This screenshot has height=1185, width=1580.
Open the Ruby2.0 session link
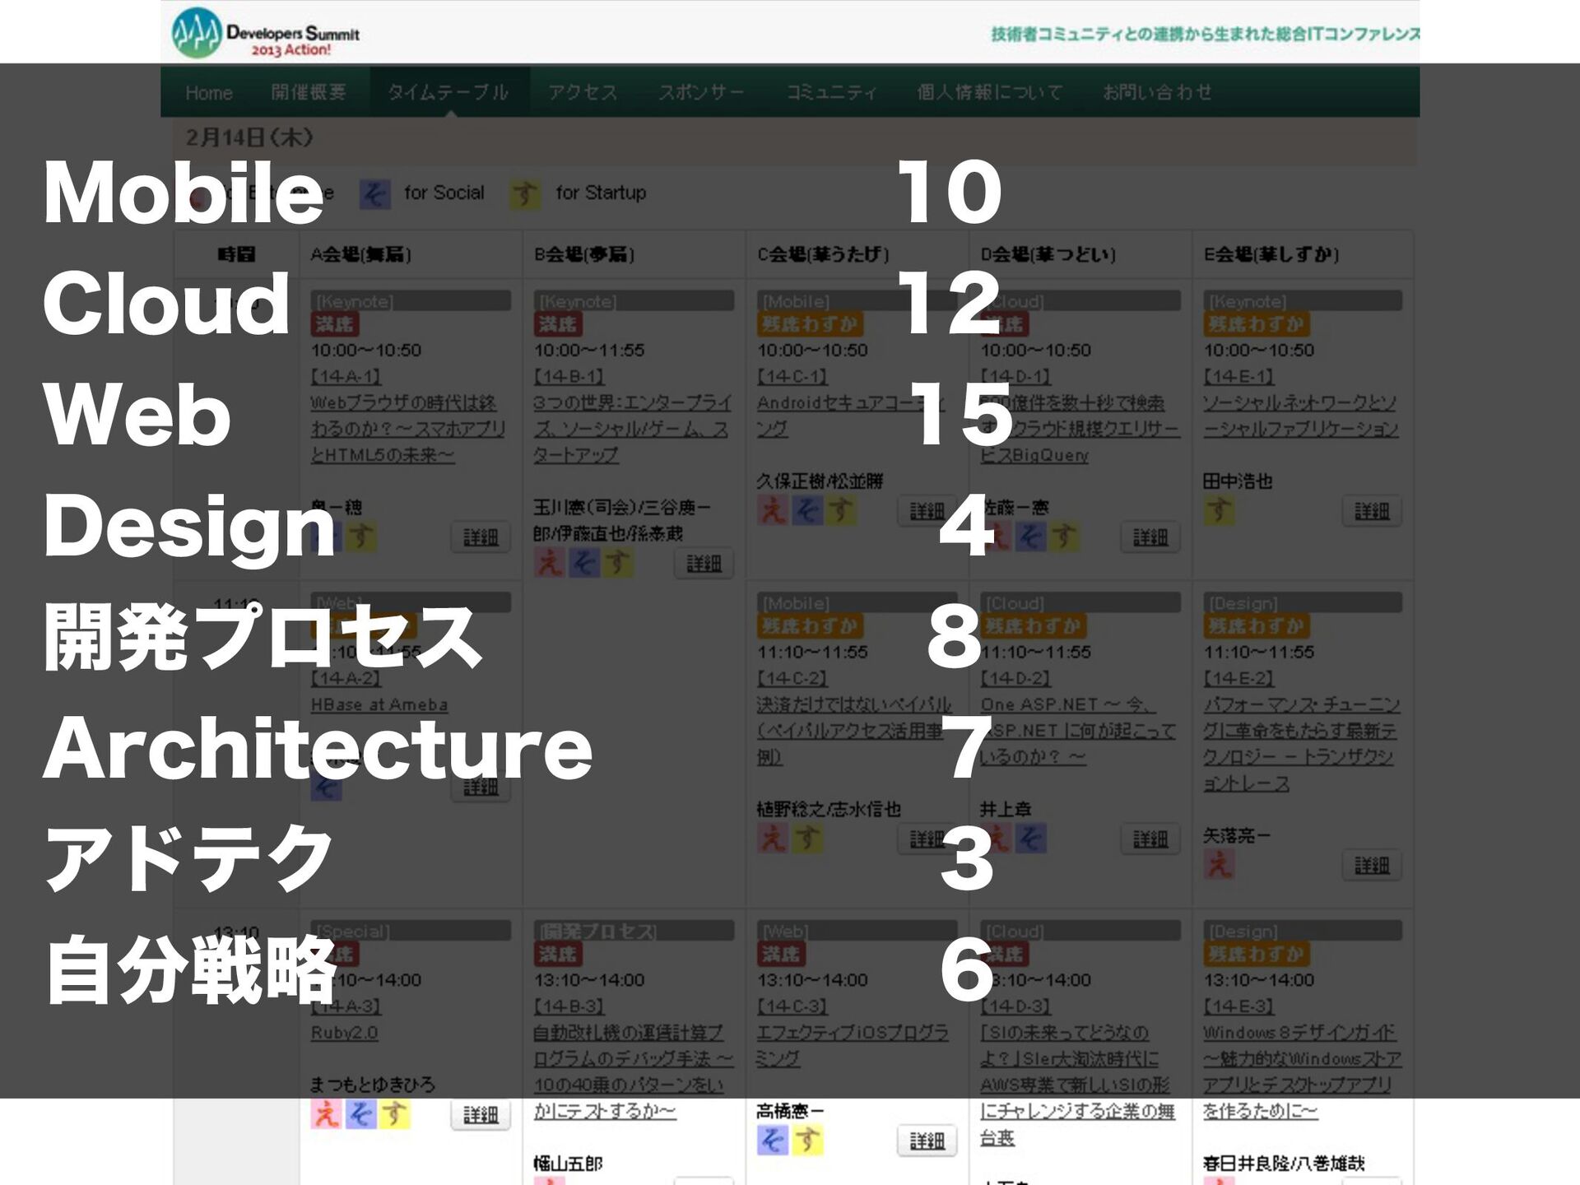pyautogui.click(x=344, y=1032)
